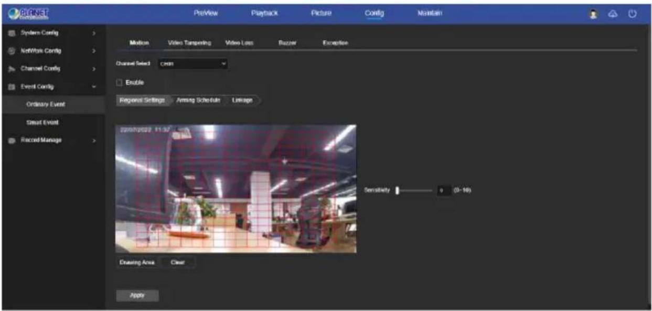The image size is (652, 311).
Task: Select the Motion tab
Action: click(x=139, y=43)
